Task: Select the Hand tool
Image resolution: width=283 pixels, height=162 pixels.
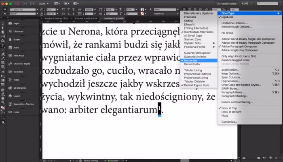Action: [x=3, y=98]
